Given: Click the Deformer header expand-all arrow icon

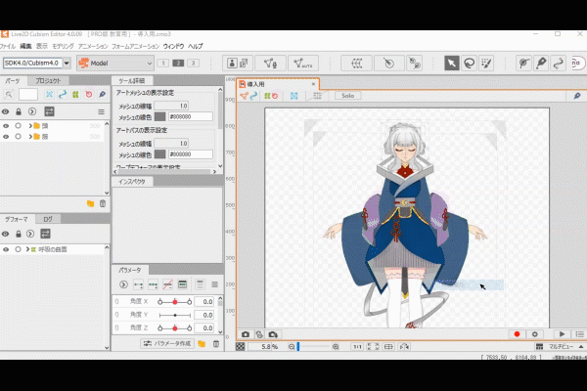Looking at the screenshot, I should point(30,234).
